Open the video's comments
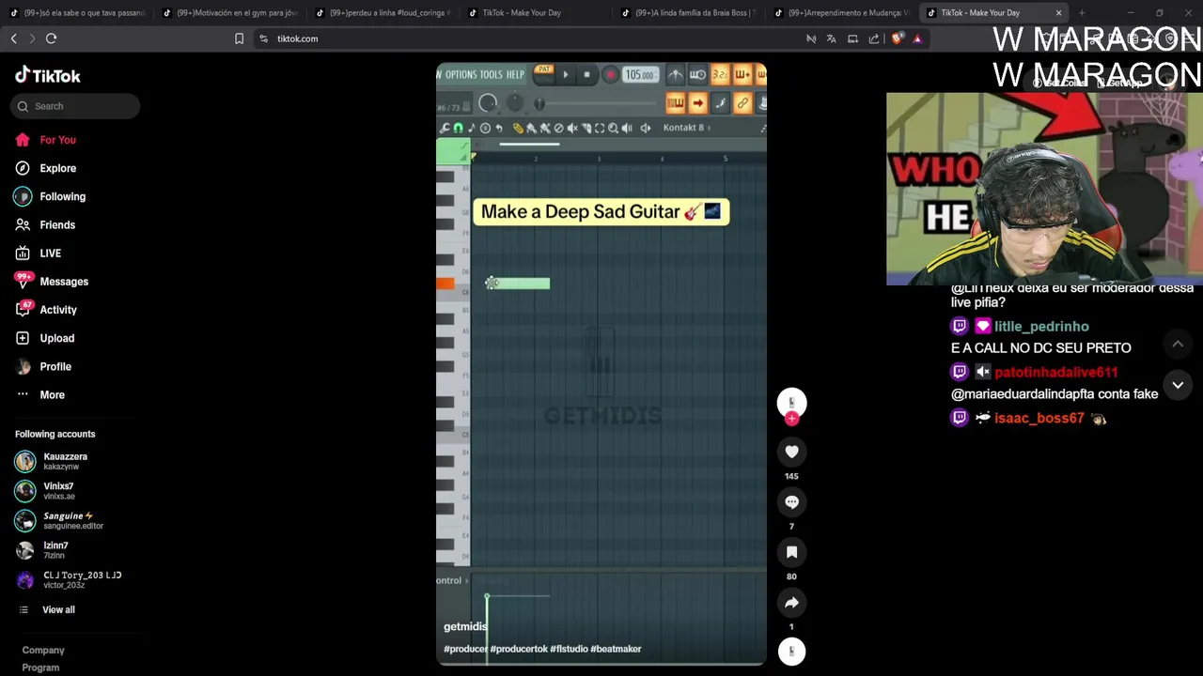 (x=791, y=502)
